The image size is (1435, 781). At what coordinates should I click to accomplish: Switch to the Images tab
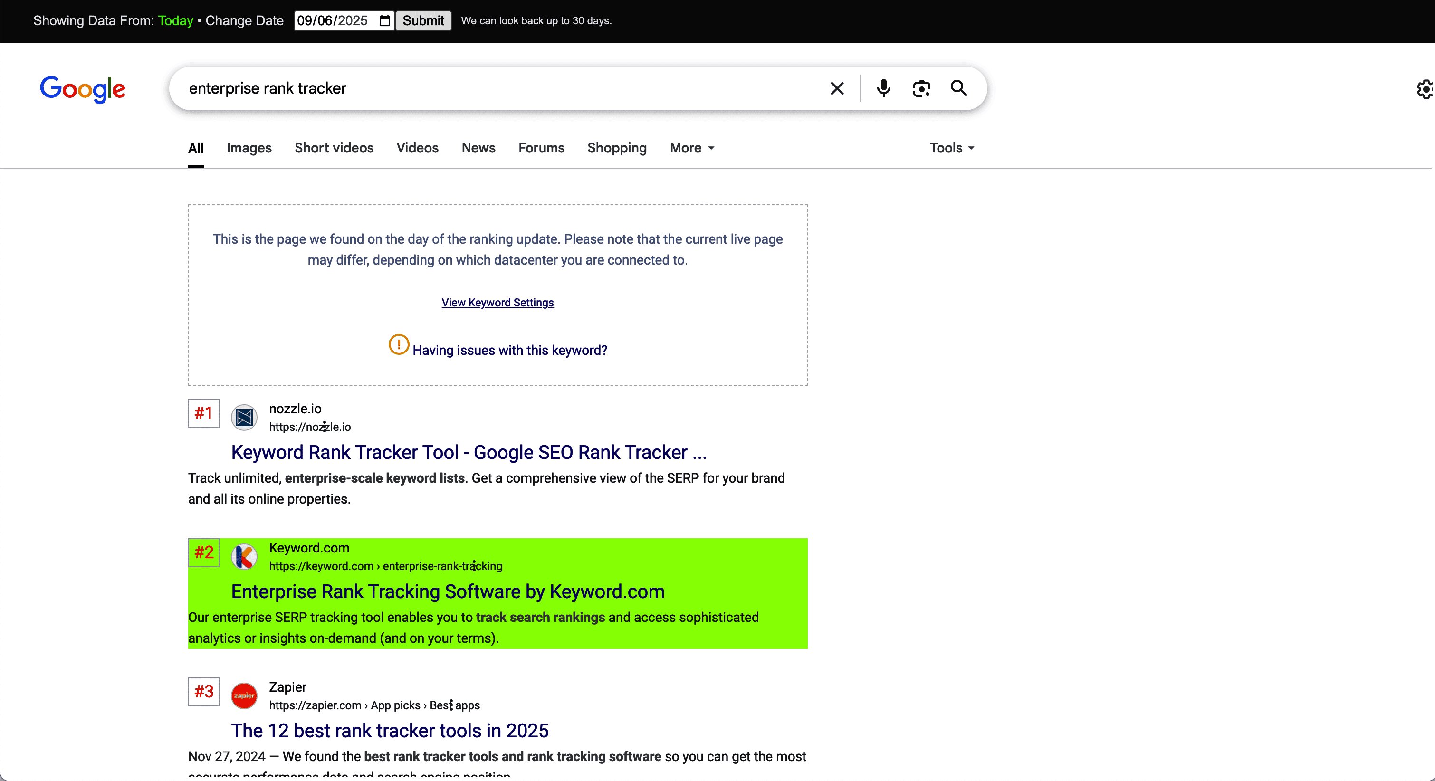point(249,148)
